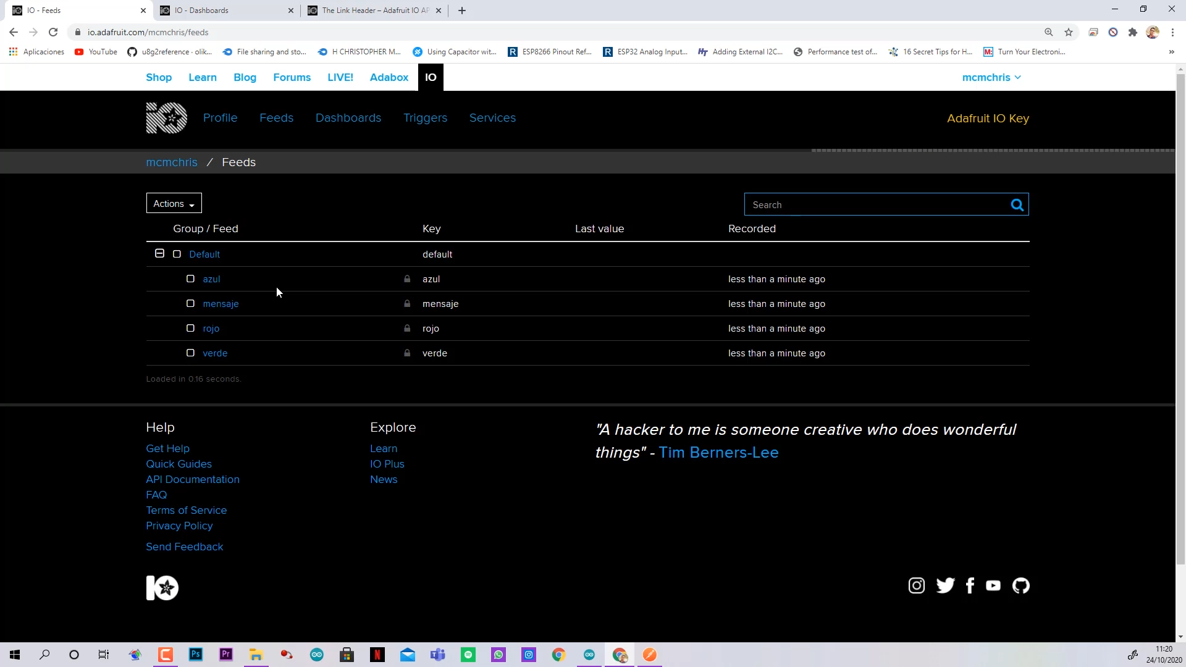Open the Triggers menu item
Image resolution: width=1186 pixels, height=667 pixels.
pyautogui.click(x=426, y=118)
